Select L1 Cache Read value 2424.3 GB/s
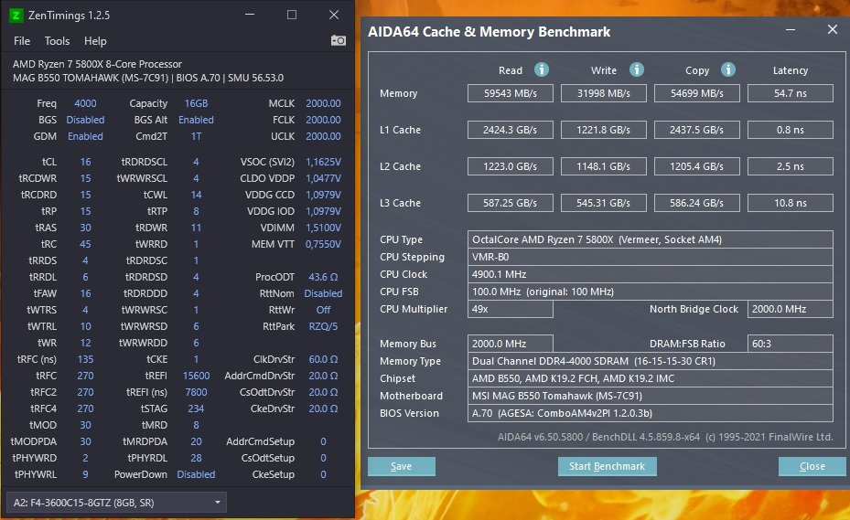This screenshot has height=520, width=850. click(x=511, y=130)
